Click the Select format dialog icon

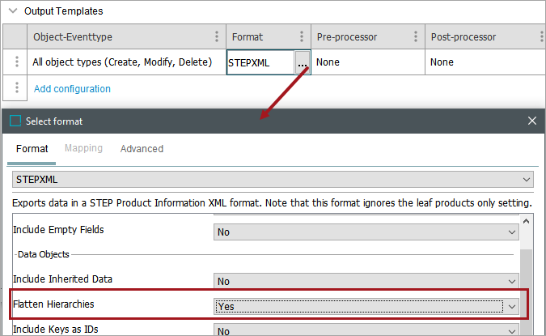click(x=15, y=121)
